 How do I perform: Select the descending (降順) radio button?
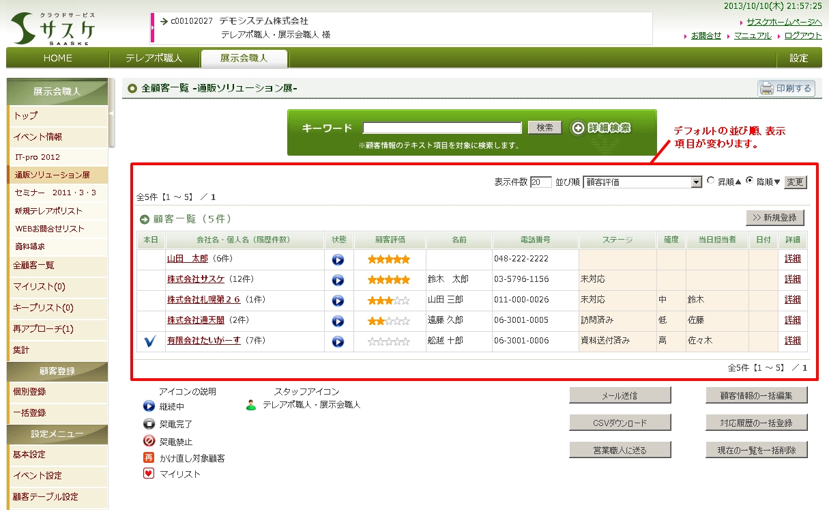(x=750, y=181)
